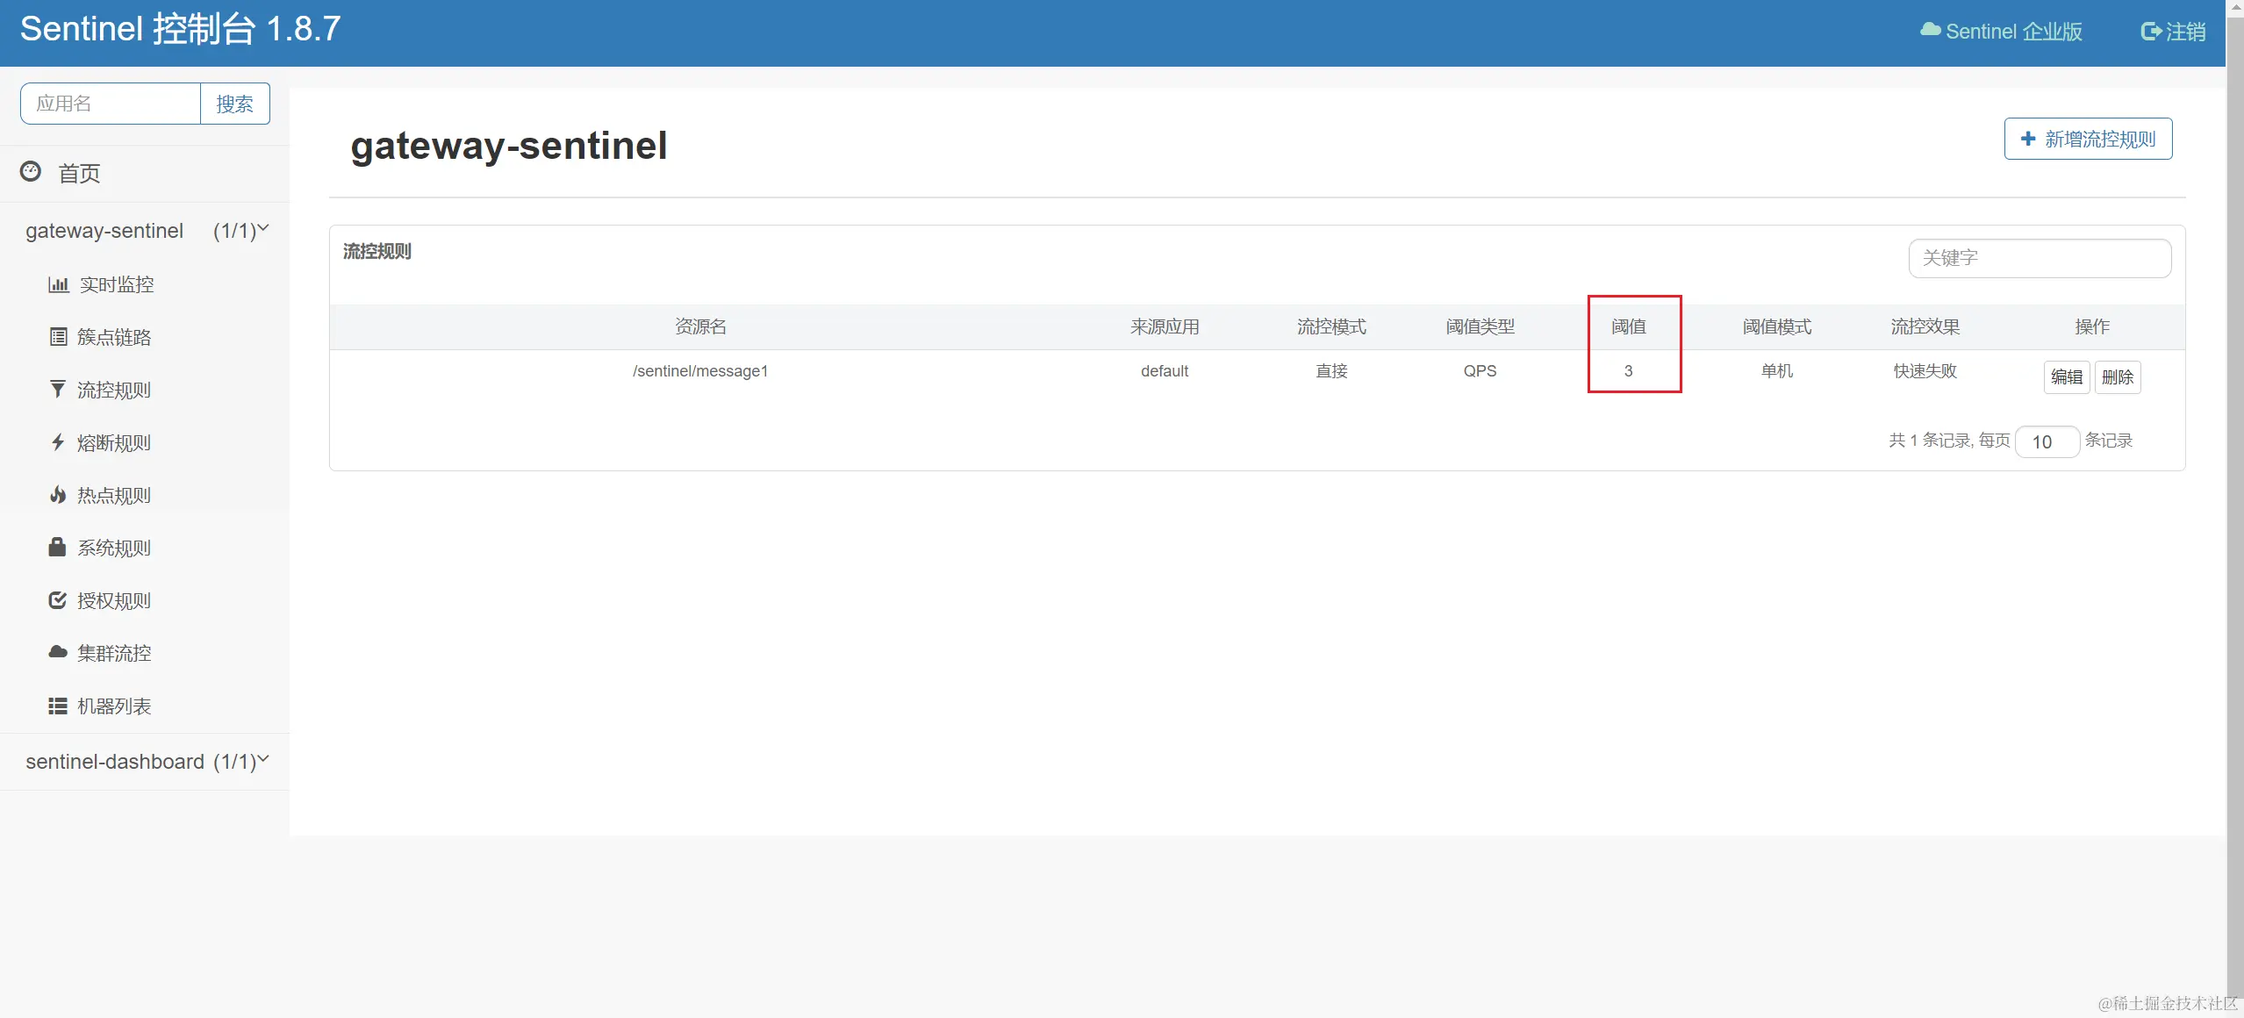Click the 搜索 search button
Image resolution: width=2244 pixels, height=1018 pixels.
tap(234, 104)
